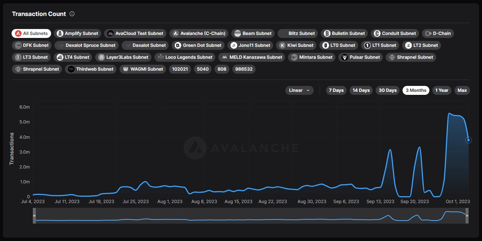Image resolution: width=482 pixels, height=241 pixels.
Task: Click the LT3 Subnet logo icon
Action: 18,57
